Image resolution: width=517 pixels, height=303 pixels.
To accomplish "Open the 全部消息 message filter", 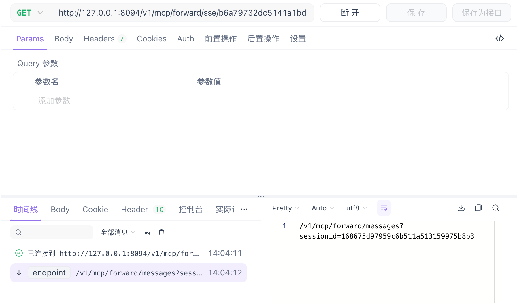I will point(118,232).
